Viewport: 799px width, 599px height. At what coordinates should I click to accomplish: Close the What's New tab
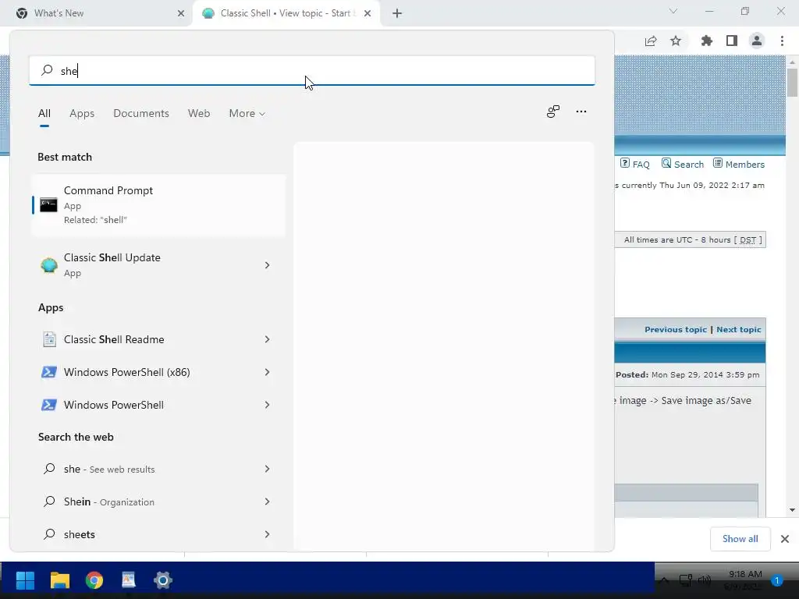(x=181, y=13)
